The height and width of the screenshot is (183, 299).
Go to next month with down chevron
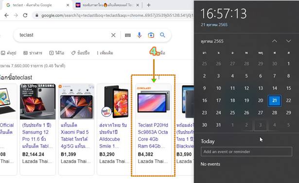(288, 41)
